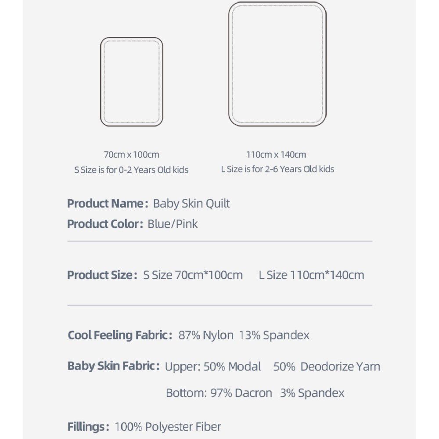
Task: Select the "Blue/Pink" color value
Action: click(173, 224)
